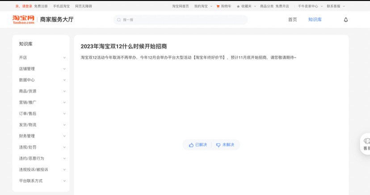
Task: Open the 网页无障碍 link
Action: 84,6
